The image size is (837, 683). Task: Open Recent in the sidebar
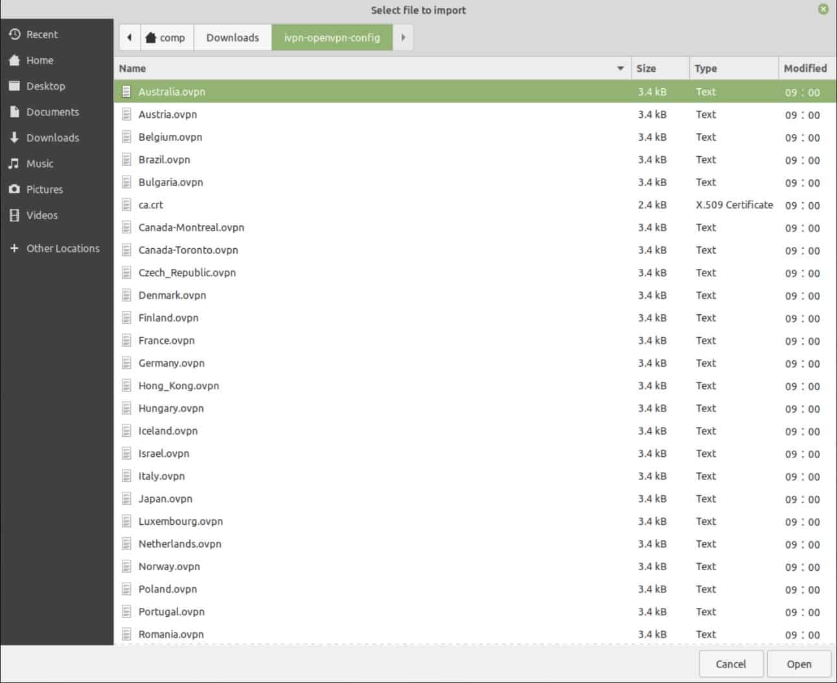click(x=56, y=34)
